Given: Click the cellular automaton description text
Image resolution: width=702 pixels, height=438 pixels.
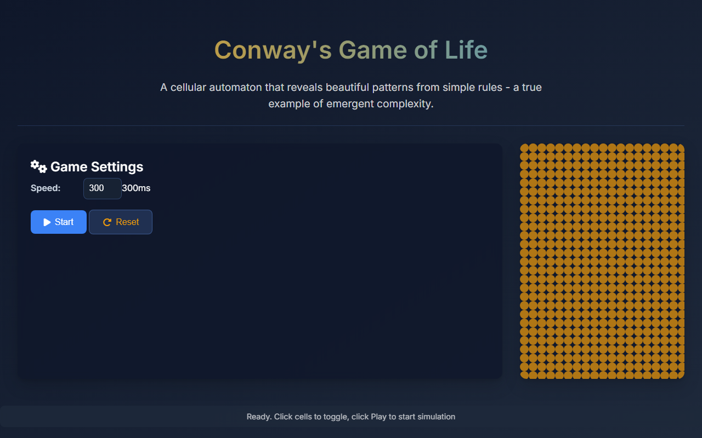Looking at the screenshot, I should click(351, 95).
